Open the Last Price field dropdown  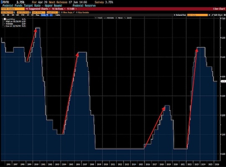(x=39, y=13)
